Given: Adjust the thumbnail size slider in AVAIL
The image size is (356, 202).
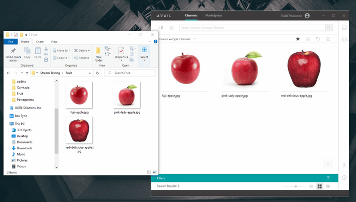Looking at the screenshot, I should tap(295, 187).
